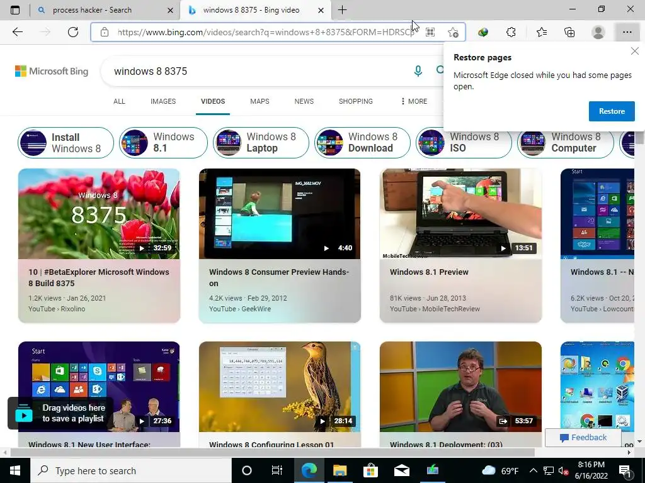Select the VIDEOS tab
The height and width of the screenshot is (483, 645).
pyautogui.click(x=213, y=101)
